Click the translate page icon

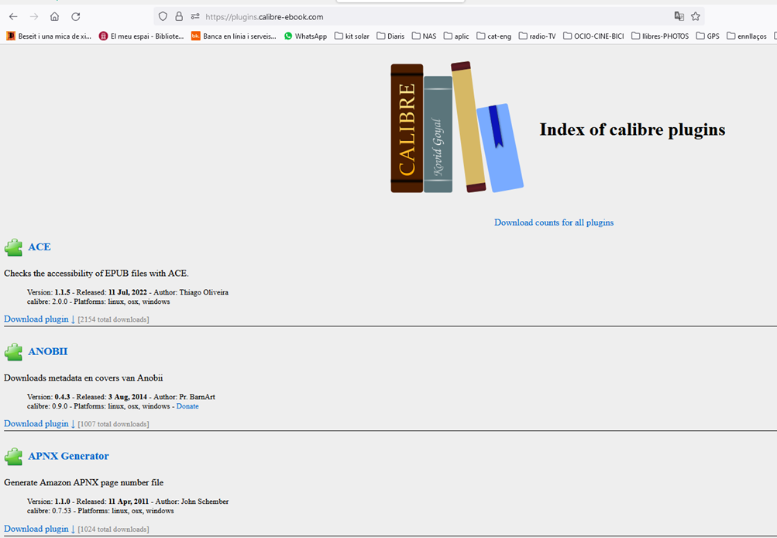click(679, 16)
